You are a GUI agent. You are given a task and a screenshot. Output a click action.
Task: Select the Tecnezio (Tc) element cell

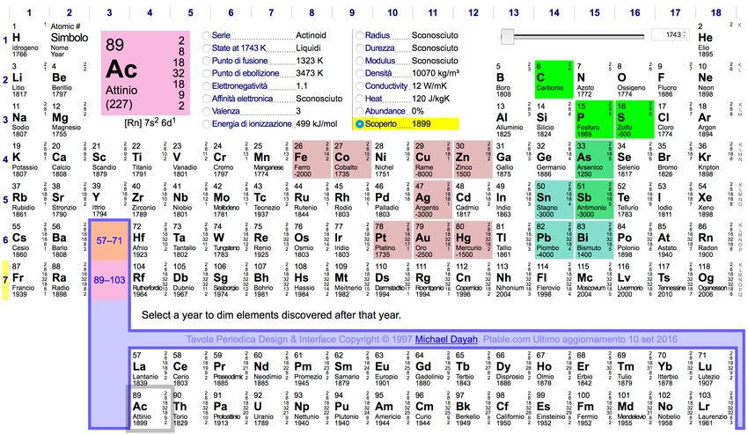pos(271,200)
